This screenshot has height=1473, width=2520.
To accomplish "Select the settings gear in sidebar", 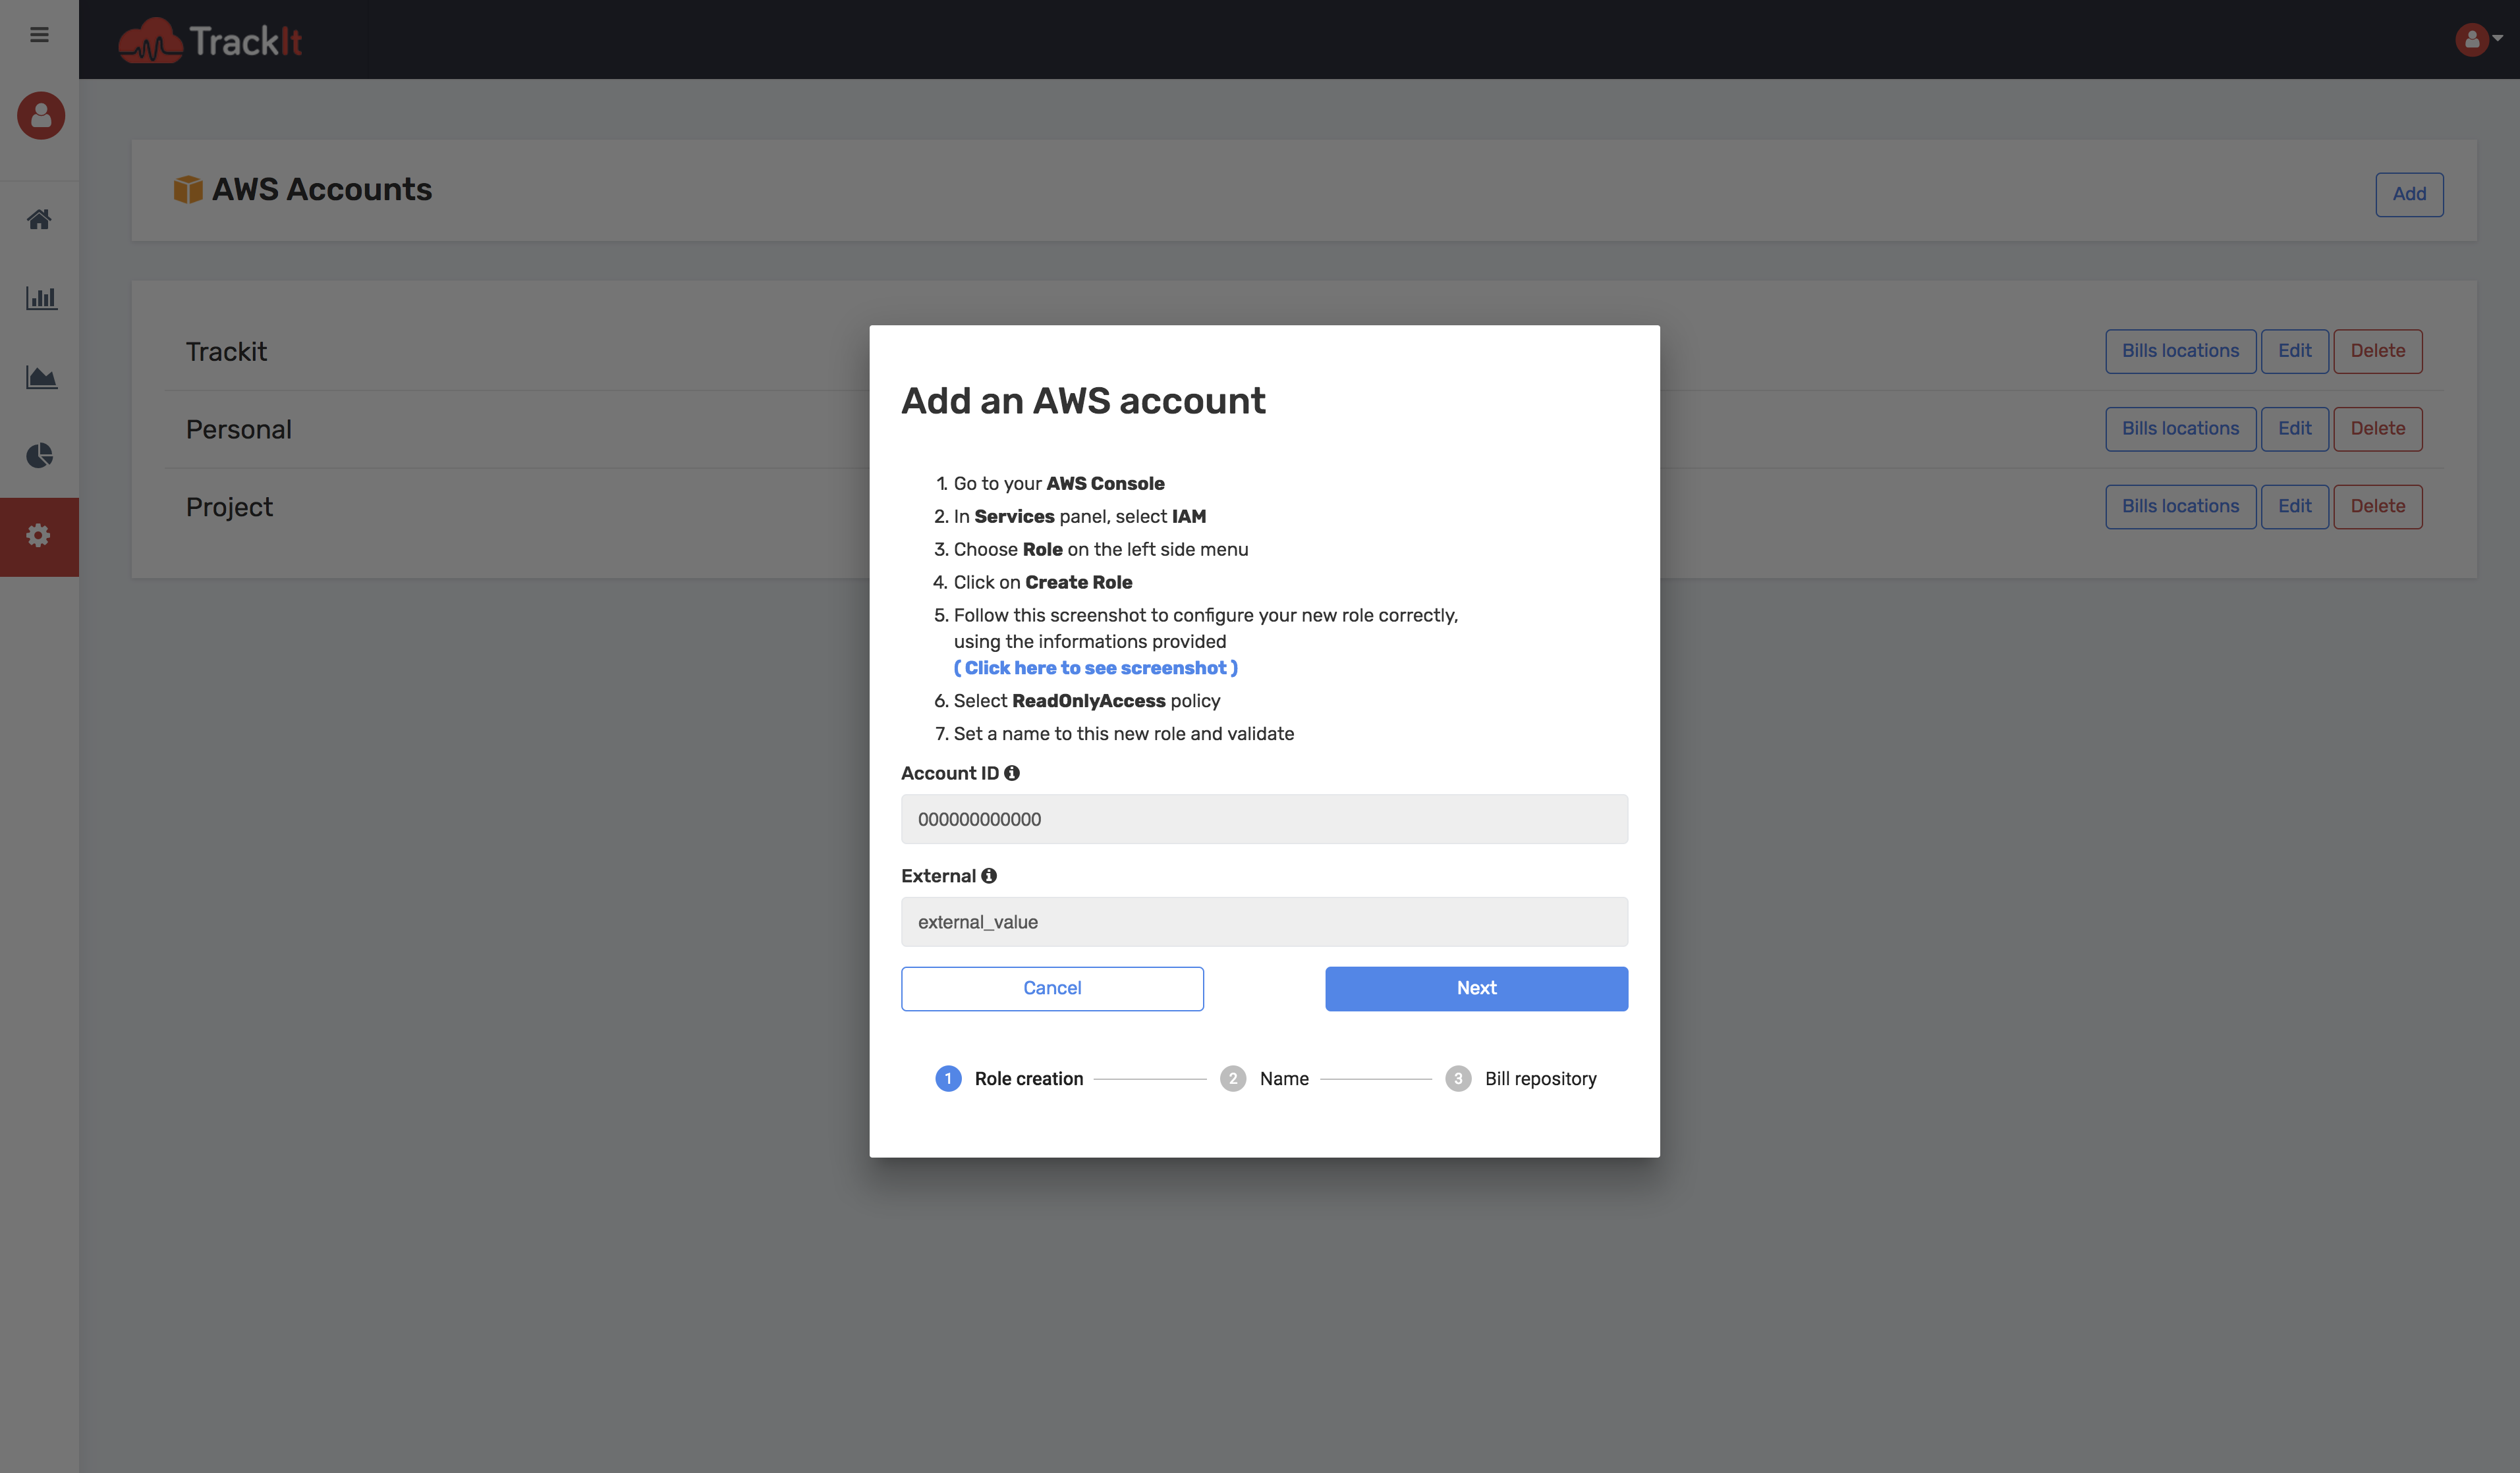I will [x=39, y=535].
